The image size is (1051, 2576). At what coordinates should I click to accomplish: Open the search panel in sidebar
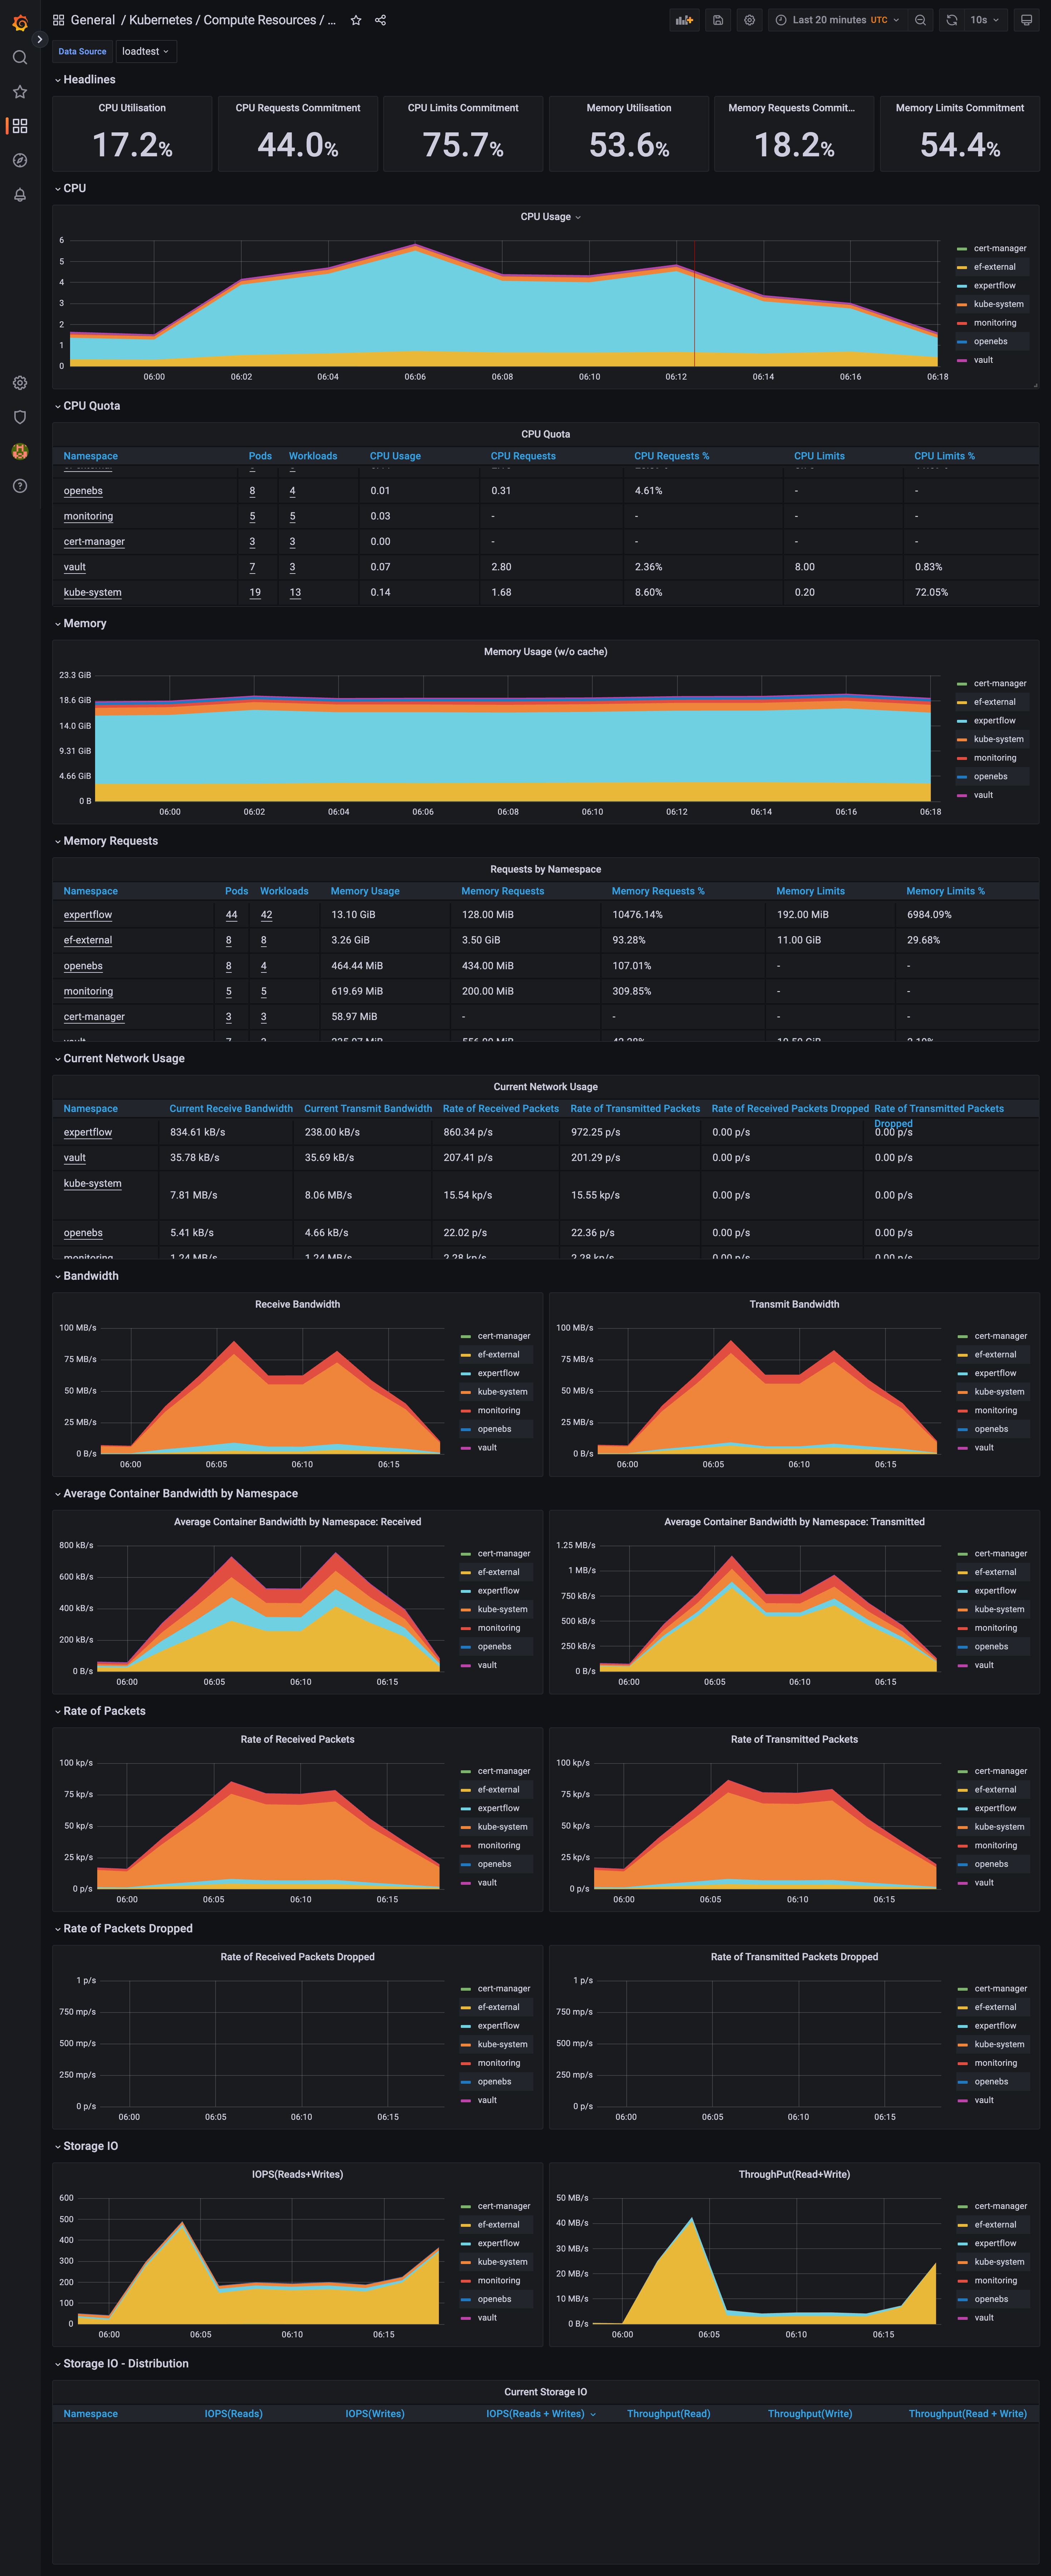20,57
